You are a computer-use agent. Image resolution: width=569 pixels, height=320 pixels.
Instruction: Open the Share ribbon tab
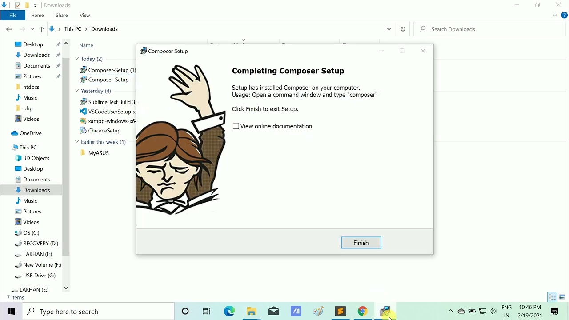coord(62,15)
